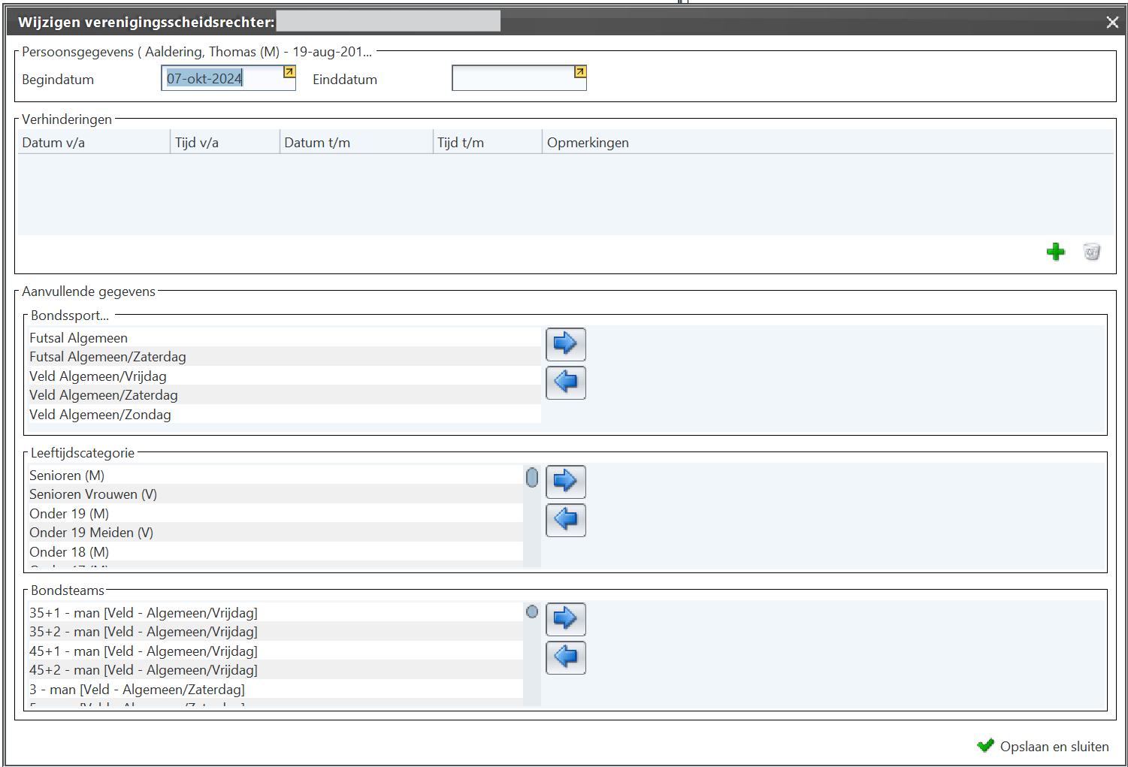1128x767 pixels.
Task: Delete verhindering with trash bin icon
Action: tap(1092, 252)
